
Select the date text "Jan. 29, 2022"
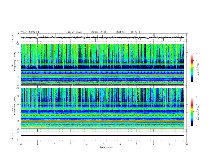pos(74,32)
